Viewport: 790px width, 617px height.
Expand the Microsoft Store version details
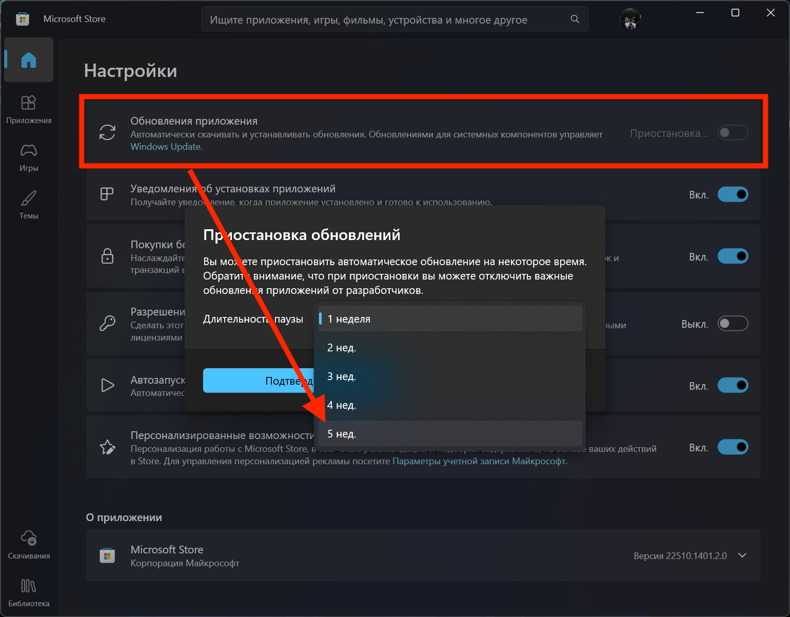(x=742, y=555)
